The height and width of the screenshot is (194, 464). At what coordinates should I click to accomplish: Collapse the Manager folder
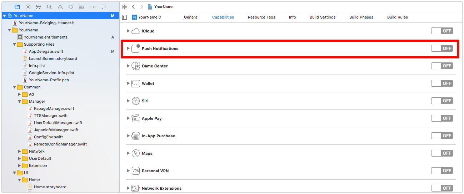click(20, 101)
